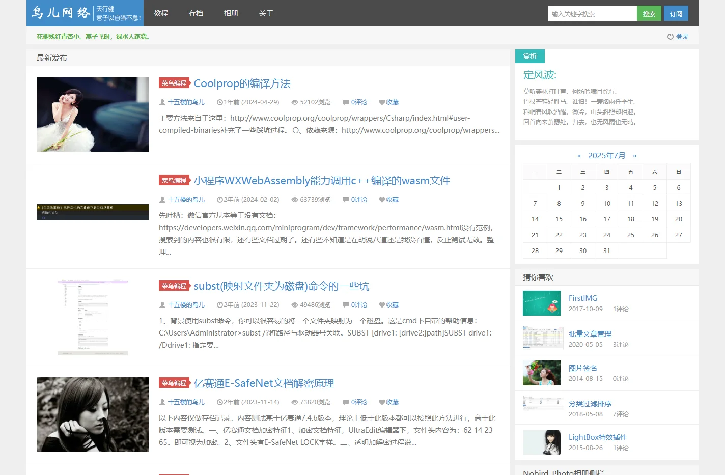Screen dimensions: 725x475
Task: Click the green 搜索 button
Action: [x=649, y=14]
